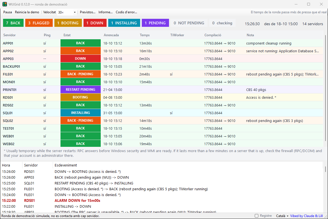Image resolution: width=328 pixels, height=219 pixels.
Task: Select the BACKUP01 server row
Action: (x=162, y=66)
